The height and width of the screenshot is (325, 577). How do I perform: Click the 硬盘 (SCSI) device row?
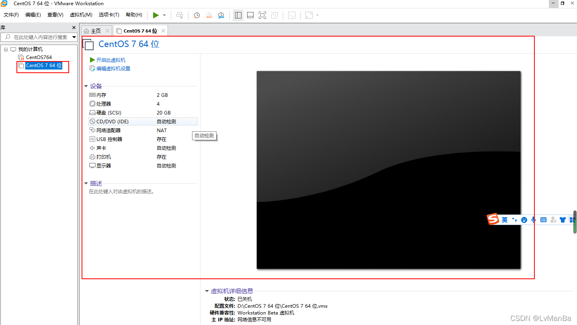(x=143, y=113)
